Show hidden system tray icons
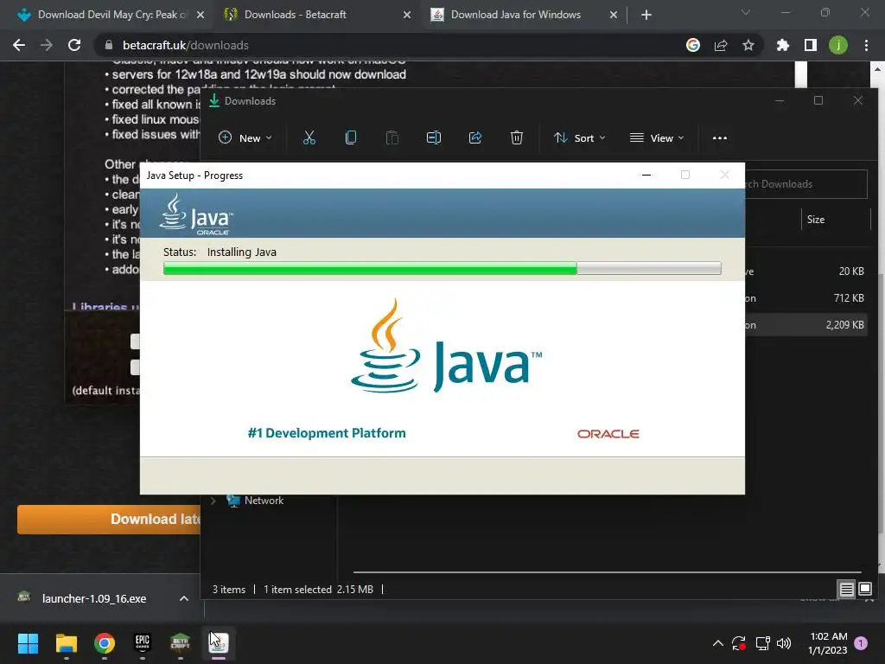This screenshot has height=664, width=885. pos(718,643)
